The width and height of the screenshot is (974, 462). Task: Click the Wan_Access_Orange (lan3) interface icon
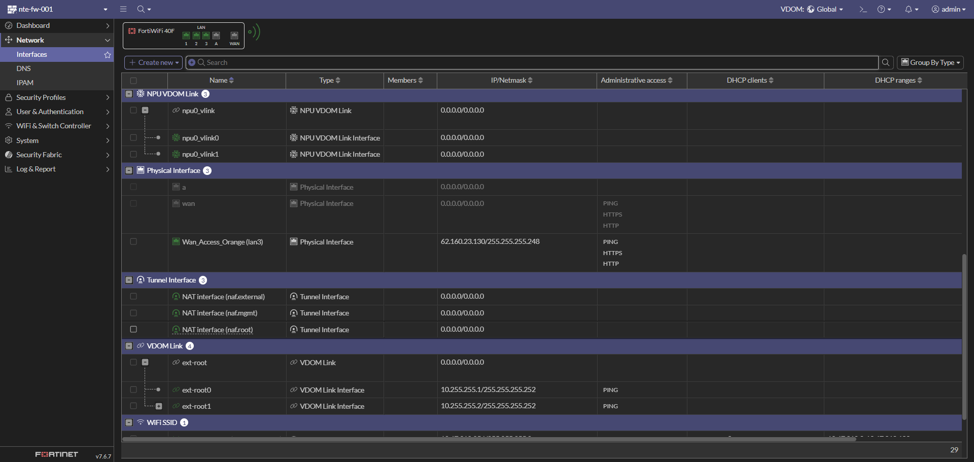coord(176,242)
